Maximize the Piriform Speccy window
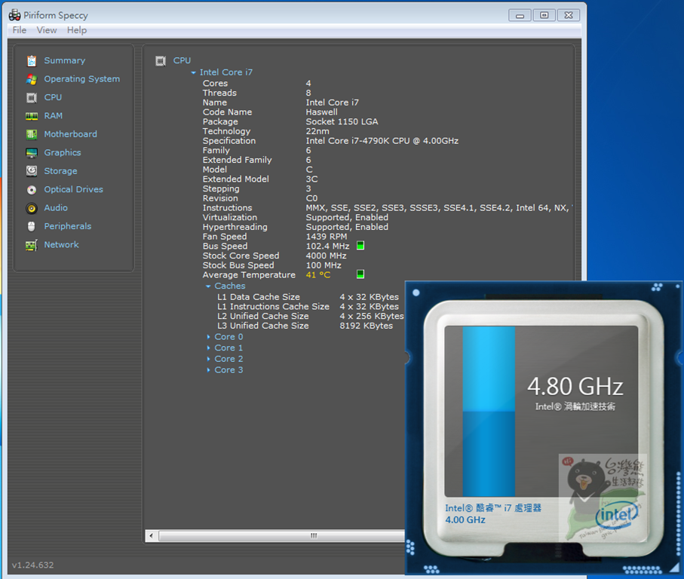This screenshot has width=684, height=579. (544, 15)
